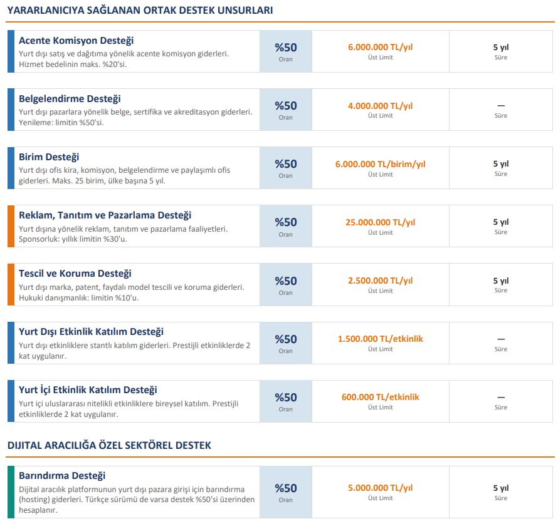Click the %50 rate in Belgelendirme row
The height and width of the screenshot is (524, 558).
(x=285, y=106)
